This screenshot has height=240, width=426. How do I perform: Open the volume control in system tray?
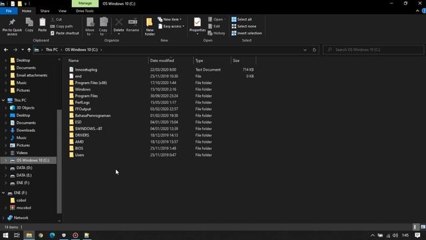tap(395, 235)
